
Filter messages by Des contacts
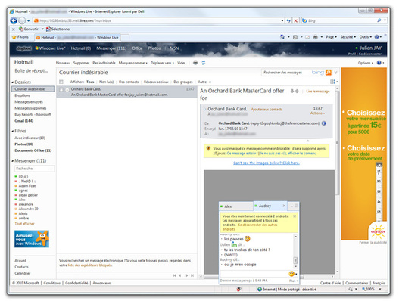[x=129, y=82]
